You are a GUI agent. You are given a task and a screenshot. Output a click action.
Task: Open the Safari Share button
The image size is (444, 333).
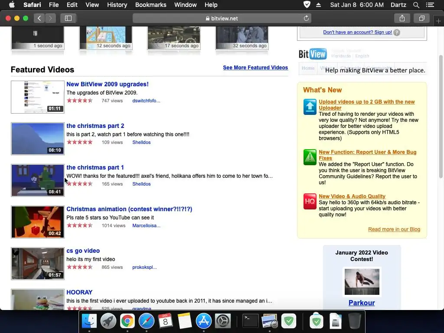point(402,18)
